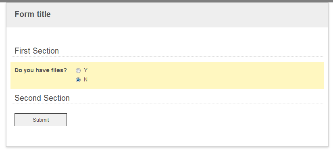Screen dimensions: 333x154
Task: Click the "Form title" heading
Action: 33,14
